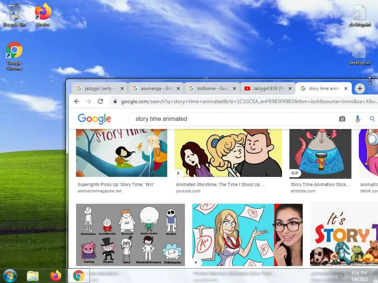Viewport: 378px width, 283px height.
Task: Go to Google homepage via logo
Action: click(94, 119)
